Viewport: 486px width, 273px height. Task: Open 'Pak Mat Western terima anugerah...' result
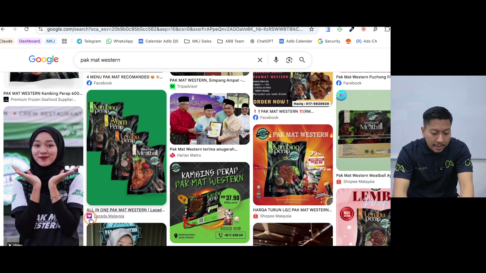(204, 149)
